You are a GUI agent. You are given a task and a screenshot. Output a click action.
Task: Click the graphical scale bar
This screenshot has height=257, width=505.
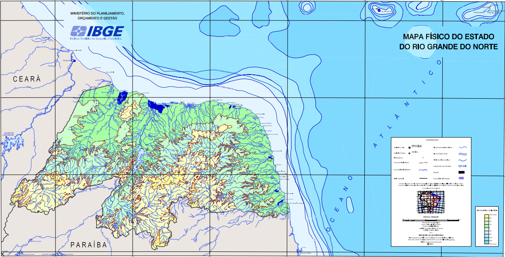pyautogui.click(x=430, y=220)
